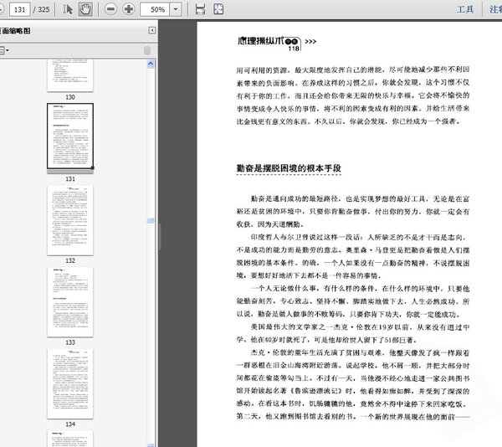The width and height of the screenshot is (502, 447).
Task: Click the trash delete pages icon
Action: pos(147,50)
